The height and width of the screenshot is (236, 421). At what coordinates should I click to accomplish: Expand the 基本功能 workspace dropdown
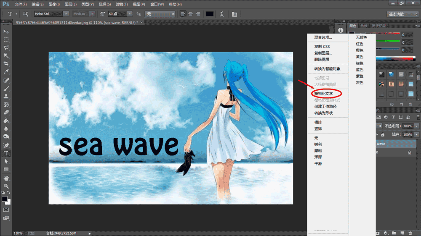(x=403, y=14)
